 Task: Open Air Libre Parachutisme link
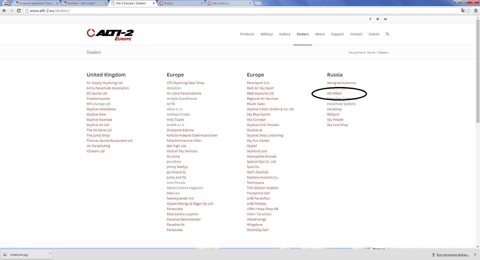[184, 93]
